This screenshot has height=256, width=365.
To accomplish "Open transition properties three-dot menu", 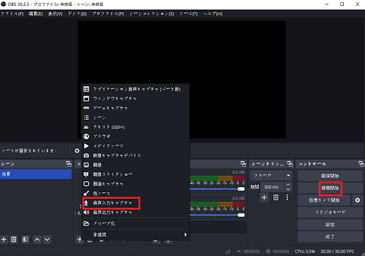I will point(287,197).
